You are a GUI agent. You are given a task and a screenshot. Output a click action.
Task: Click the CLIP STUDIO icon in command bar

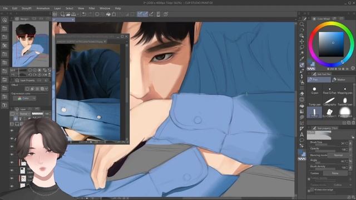(x=55, y=14)
